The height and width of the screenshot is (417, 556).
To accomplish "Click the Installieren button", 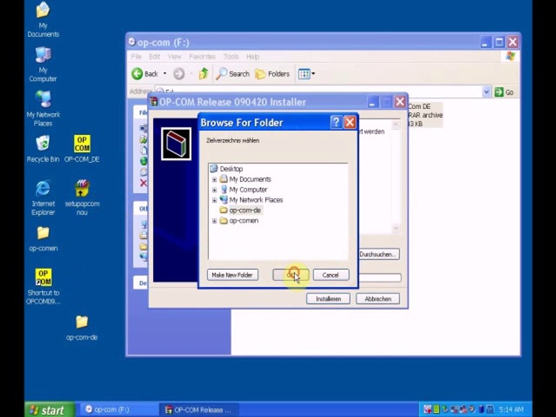I will coord(328,299).
